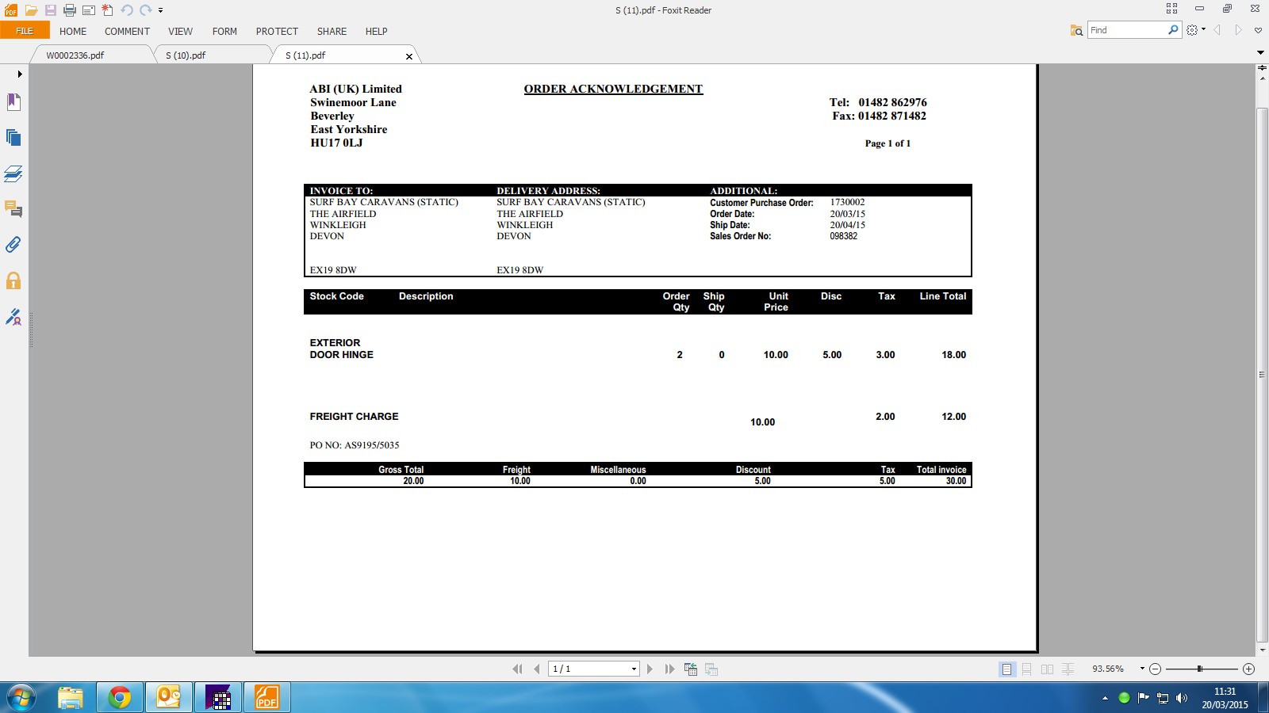
Task: Go to the previous view
Action: (x=691, y=669)
